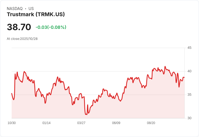Viewport: 199px width, 137px height.
Task: Select the 06/09 date on x-axis
Action: 116,123
